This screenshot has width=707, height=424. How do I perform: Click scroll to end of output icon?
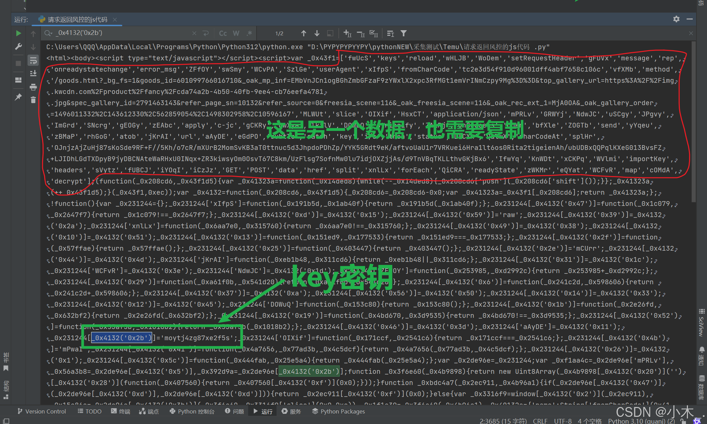tap(33, 74)
